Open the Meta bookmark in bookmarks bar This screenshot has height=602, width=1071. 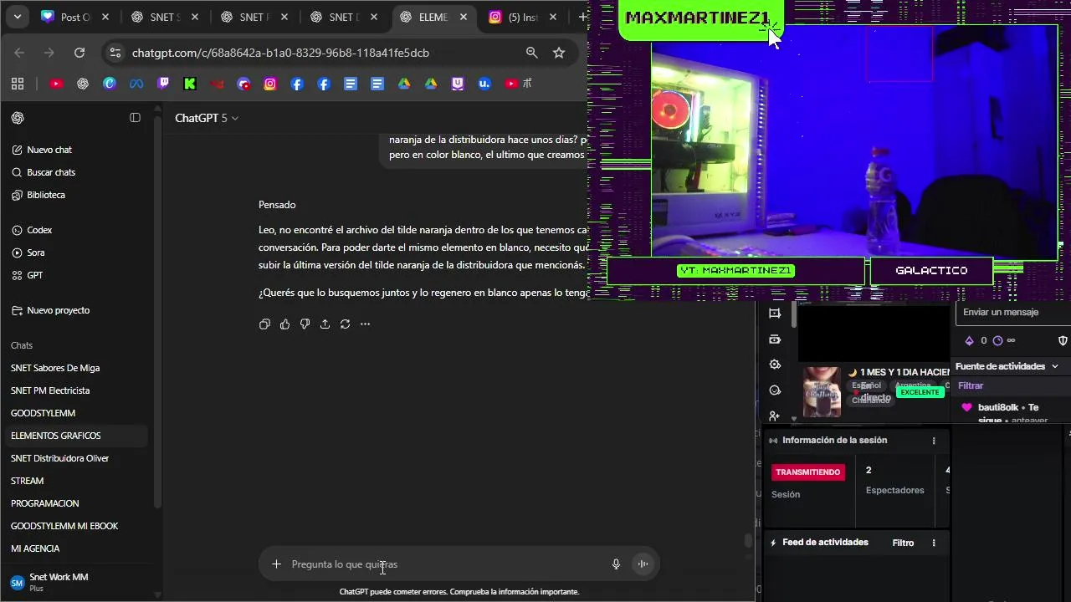pos(136,84)
